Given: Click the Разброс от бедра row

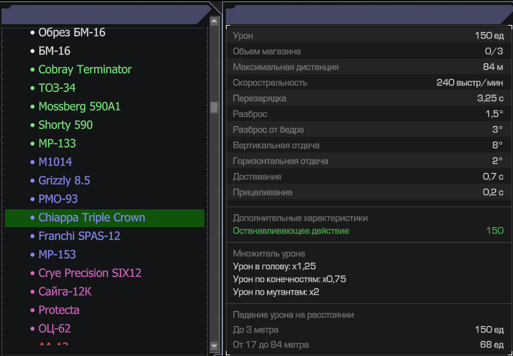Looking at the screenshot, I should point(369,130).
